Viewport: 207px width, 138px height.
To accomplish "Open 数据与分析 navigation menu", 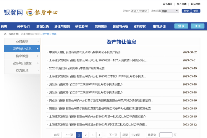I will click(120, 26).
